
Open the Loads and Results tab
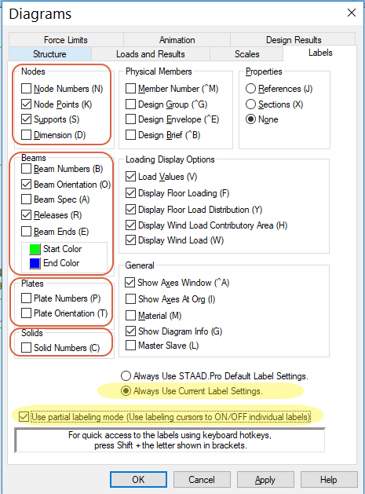pos(151,54)
